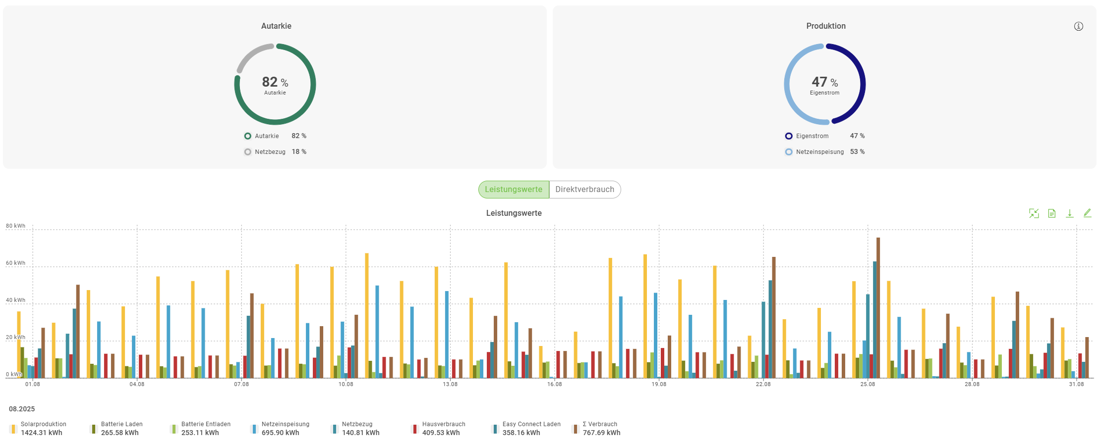
Task: Open the document report icon above the chart
Action: (1051, 213)
